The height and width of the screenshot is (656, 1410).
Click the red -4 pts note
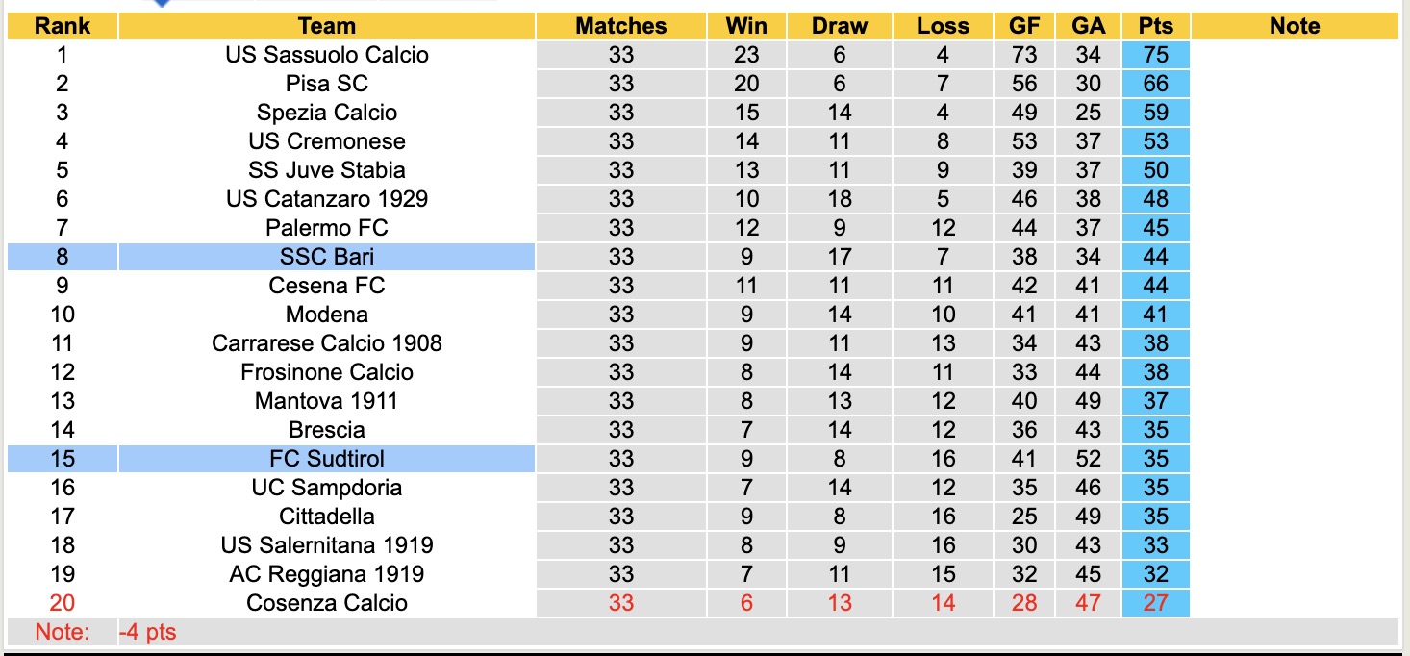pyautogui.click(x=147, y=633)
